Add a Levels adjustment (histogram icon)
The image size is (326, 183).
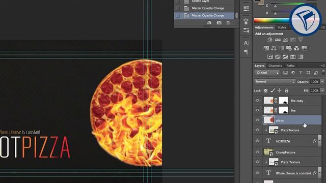[x=278, y=40]
